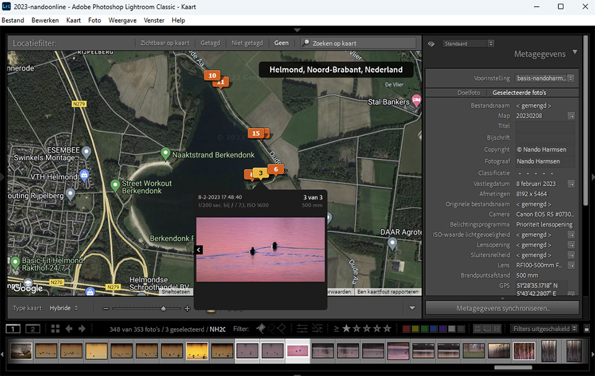Open the second window button 2
595x376 pixels.
pyautogui.click(x=33, y=329)
